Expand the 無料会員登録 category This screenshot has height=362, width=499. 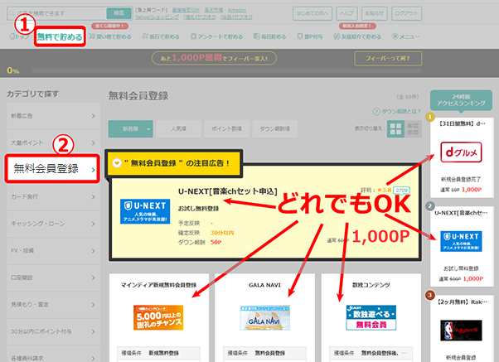click(53, 169)
